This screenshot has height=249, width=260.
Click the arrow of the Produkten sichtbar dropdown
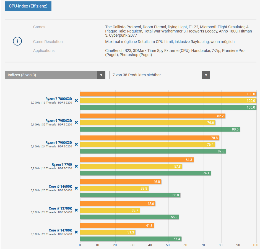pos(206,75)
